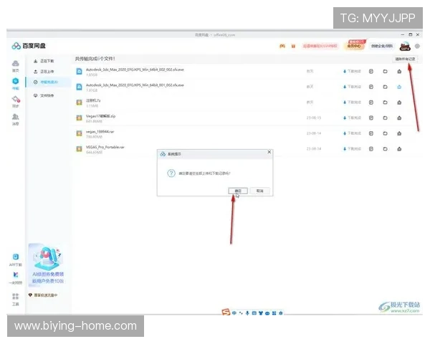The image size is (430, 344).
Task: Open 工具 in the bottom left sidebar
Action: [x=15, y=300]
